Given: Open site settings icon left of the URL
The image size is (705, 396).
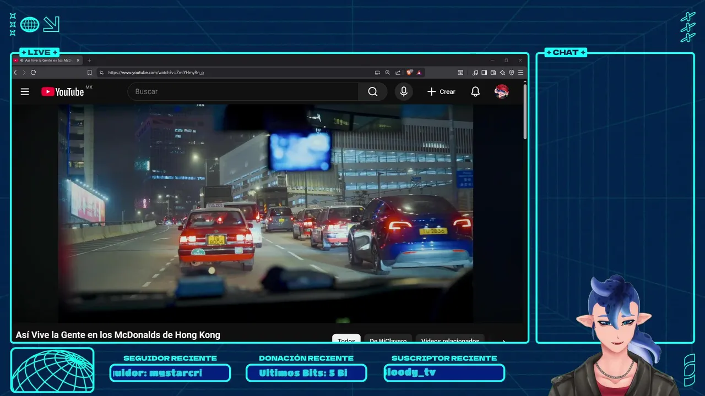Looking at the screenshot, I should click(x=101, y=73).
